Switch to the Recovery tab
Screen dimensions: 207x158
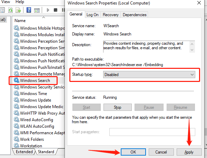(x=111, y=15)
